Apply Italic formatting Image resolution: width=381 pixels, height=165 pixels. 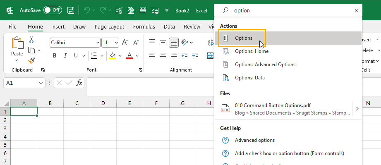click(65, 56)
